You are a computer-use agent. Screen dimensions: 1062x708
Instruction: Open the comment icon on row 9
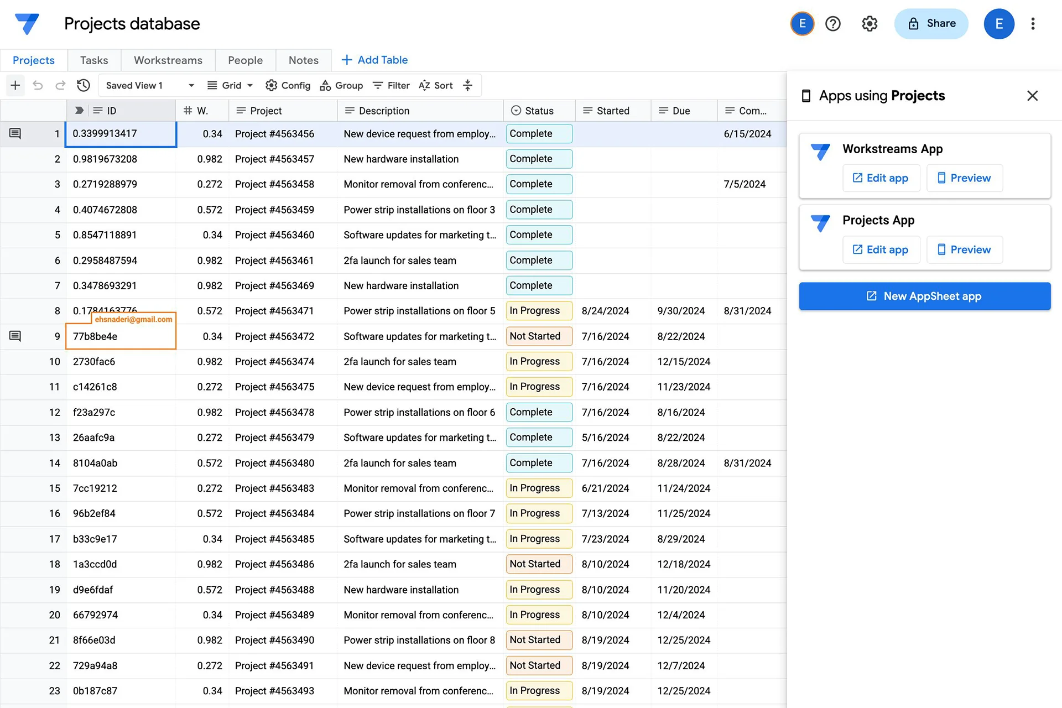[15, 336]
